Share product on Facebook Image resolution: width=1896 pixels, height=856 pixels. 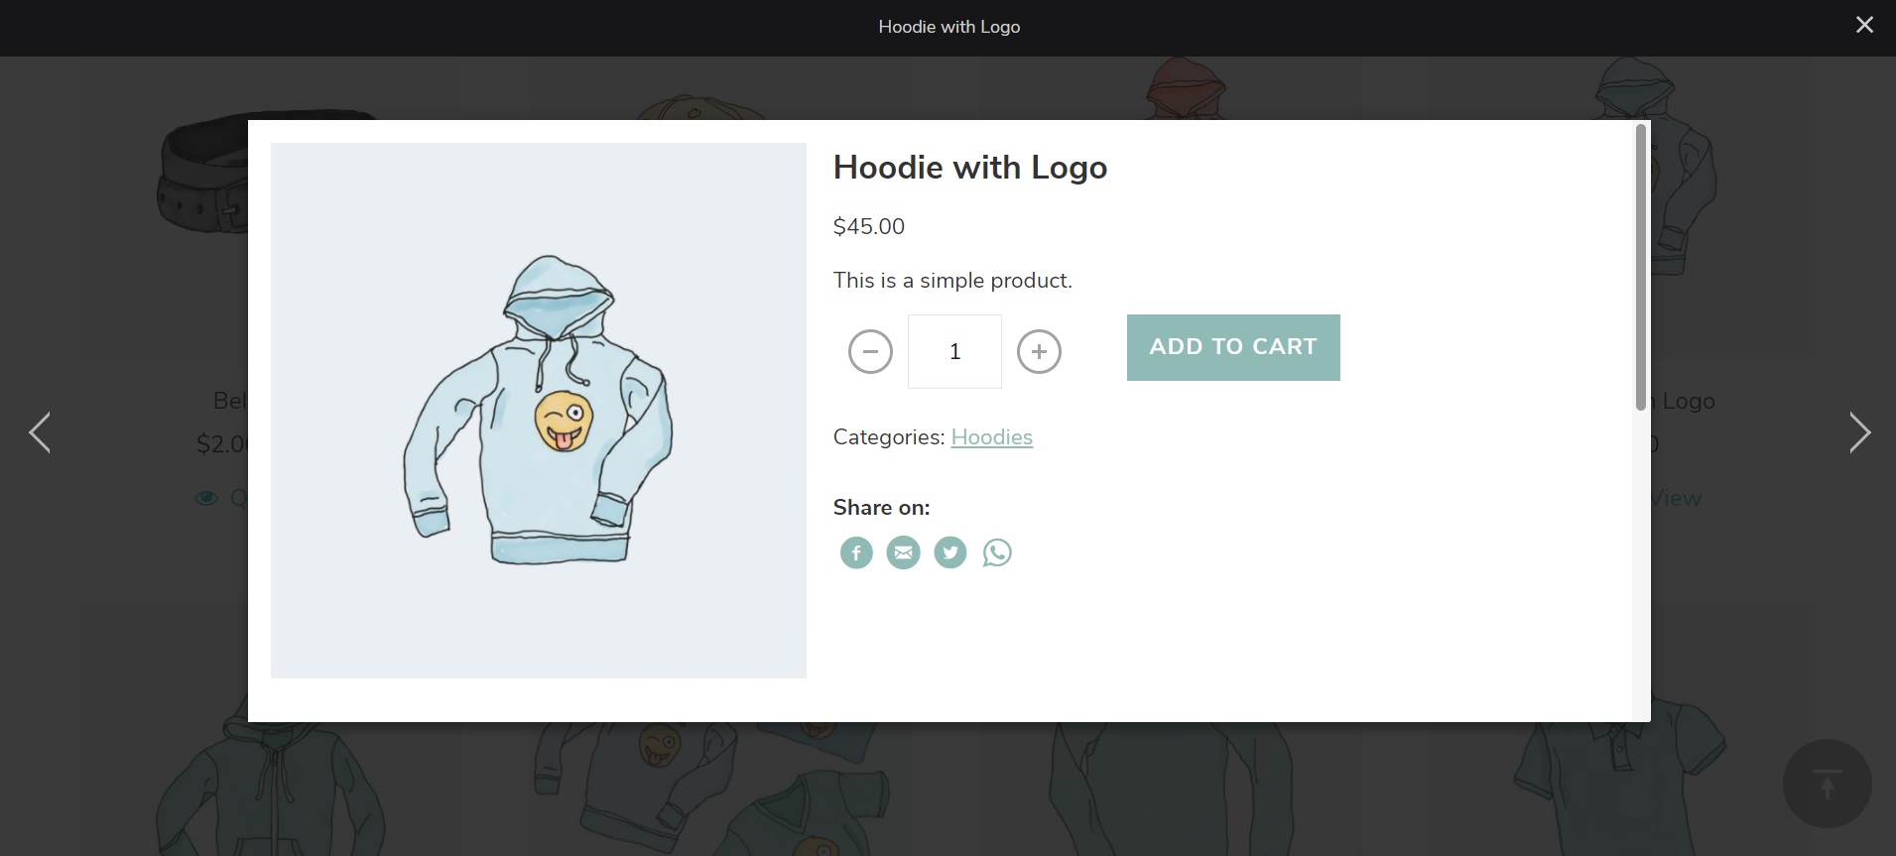[x=856, y=552]
